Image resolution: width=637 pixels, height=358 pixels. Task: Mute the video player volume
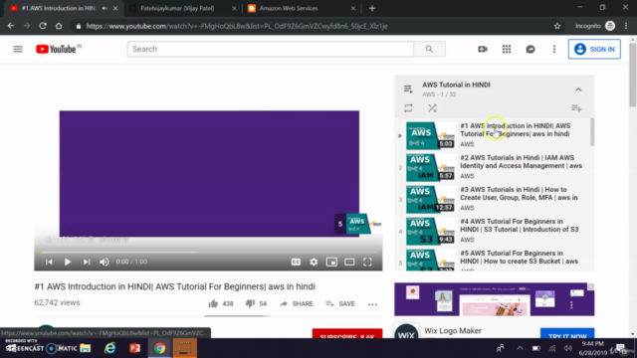tap(105, 262)
